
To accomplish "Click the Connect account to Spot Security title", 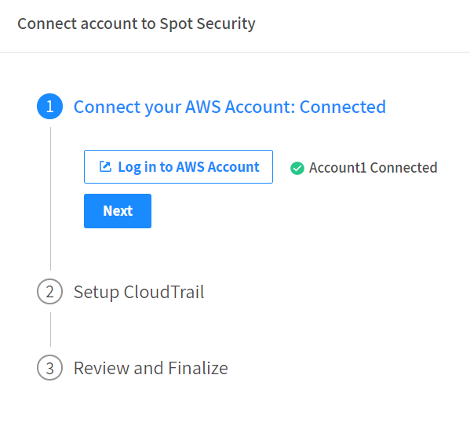I will click(137, 24).
